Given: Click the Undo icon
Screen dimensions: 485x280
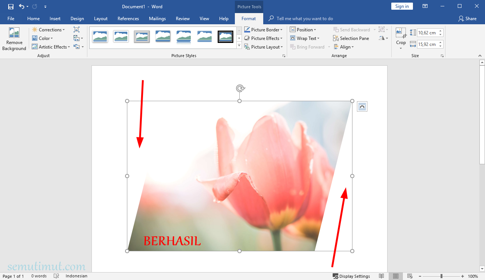Looking at the screenshot, I should pos(22,6).
